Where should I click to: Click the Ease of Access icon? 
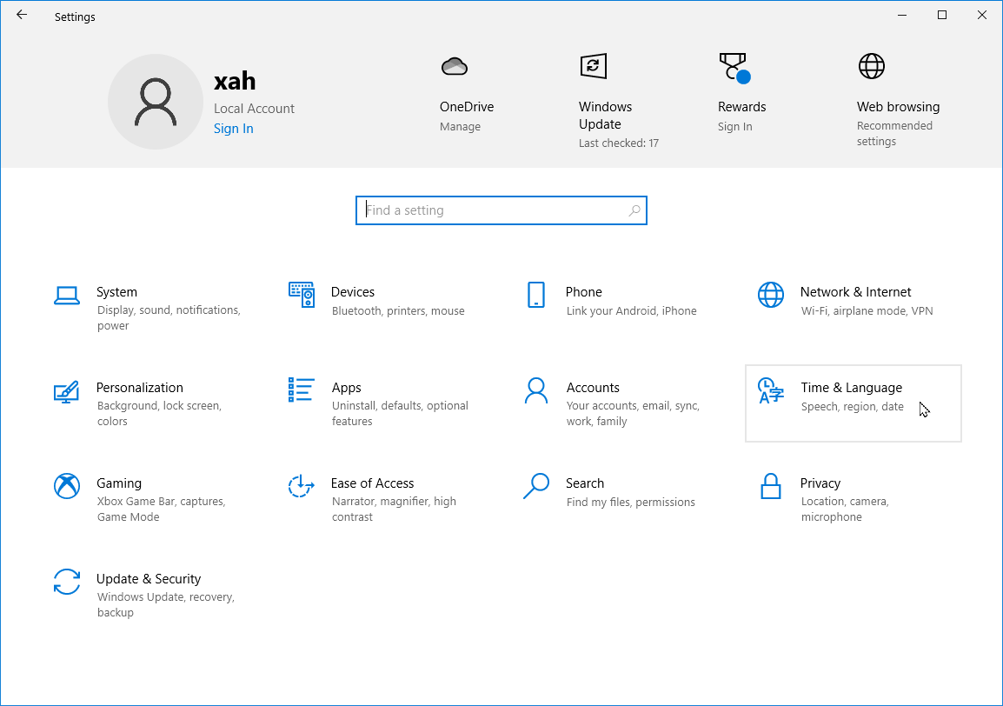point(302,486)
